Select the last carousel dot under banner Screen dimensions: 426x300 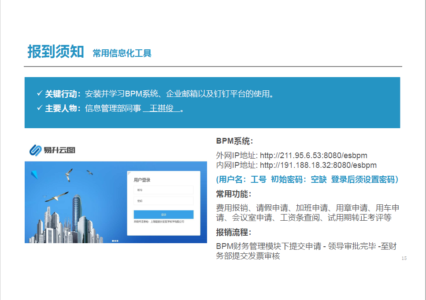coord(118,241)
